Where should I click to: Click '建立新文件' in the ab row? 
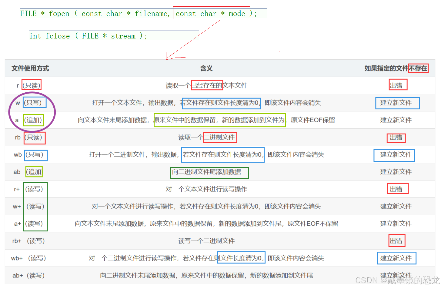396,172
